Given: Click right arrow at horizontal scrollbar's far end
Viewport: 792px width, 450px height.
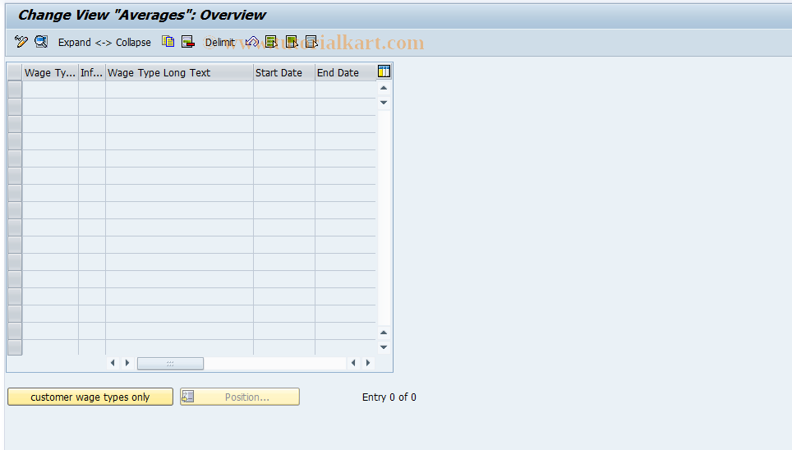Looking at the screenshot, I should coord(368,363).
